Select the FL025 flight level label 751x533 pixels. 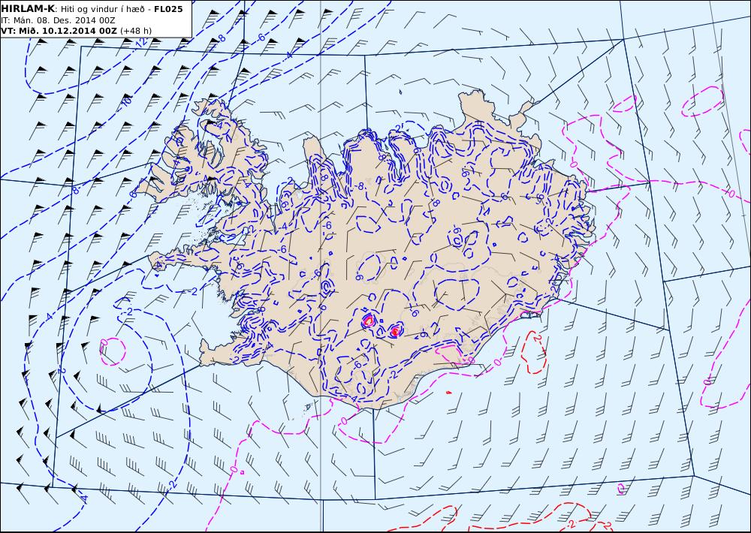tap(168, 9)
